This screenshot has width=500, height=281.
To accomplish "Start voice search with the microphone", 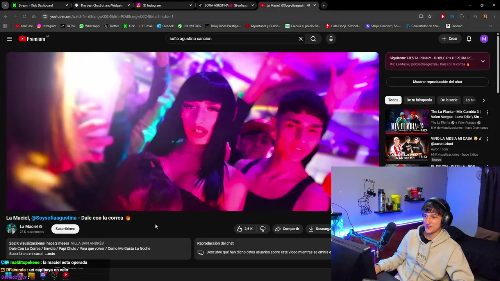I will point(331,39).
